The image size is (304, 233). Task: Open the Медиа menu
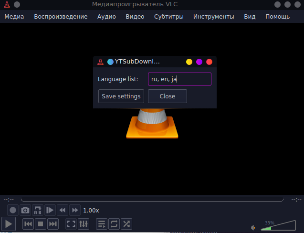14,17
